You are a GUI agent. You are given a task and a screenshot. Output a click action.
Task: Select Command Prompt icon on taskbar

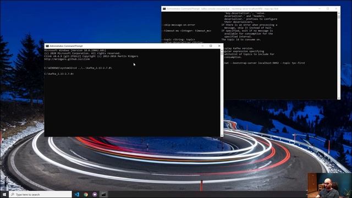pos(103,194)
